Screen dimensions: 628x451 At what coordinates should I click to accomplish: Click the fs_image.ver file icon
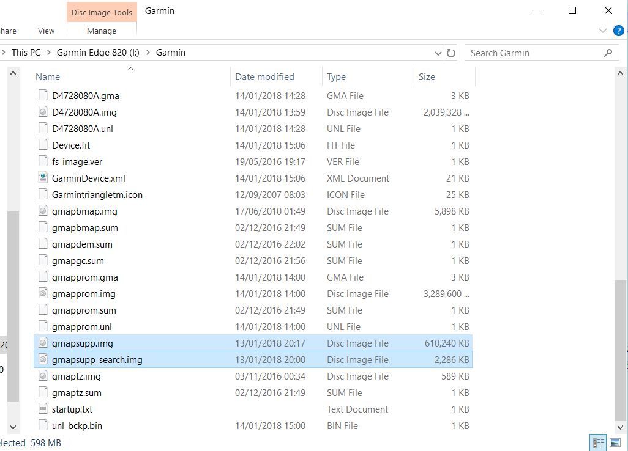tap(43, 161)
